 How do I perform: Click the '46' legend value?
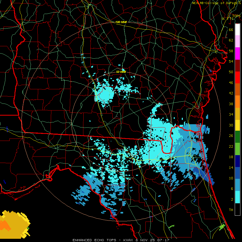click(x=231, y=83)
